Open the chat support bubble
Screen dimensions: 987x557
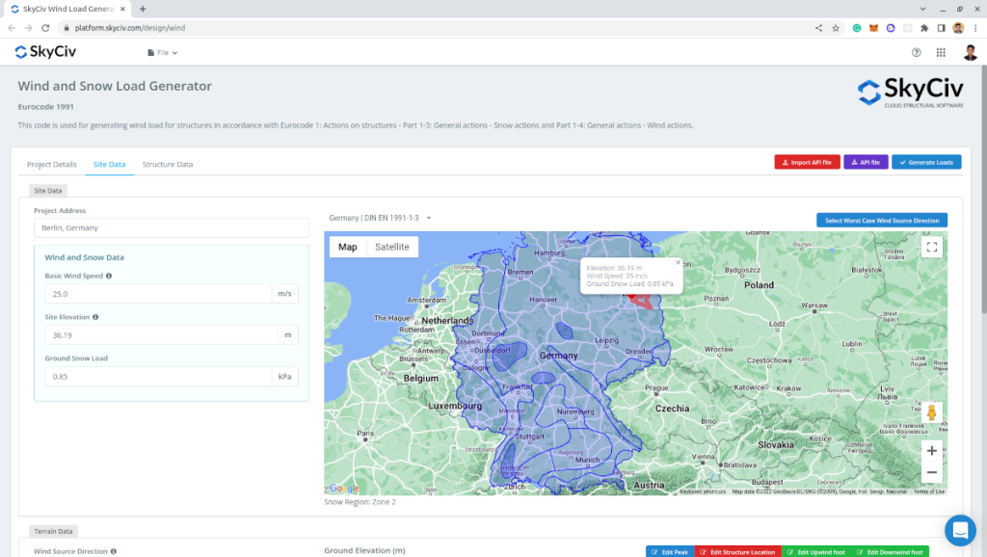[x=960, y=529]
